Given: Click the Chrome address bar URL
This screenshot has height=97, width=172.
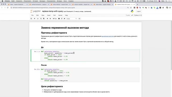Looking at the screenshot, I should tap(44, 8).
